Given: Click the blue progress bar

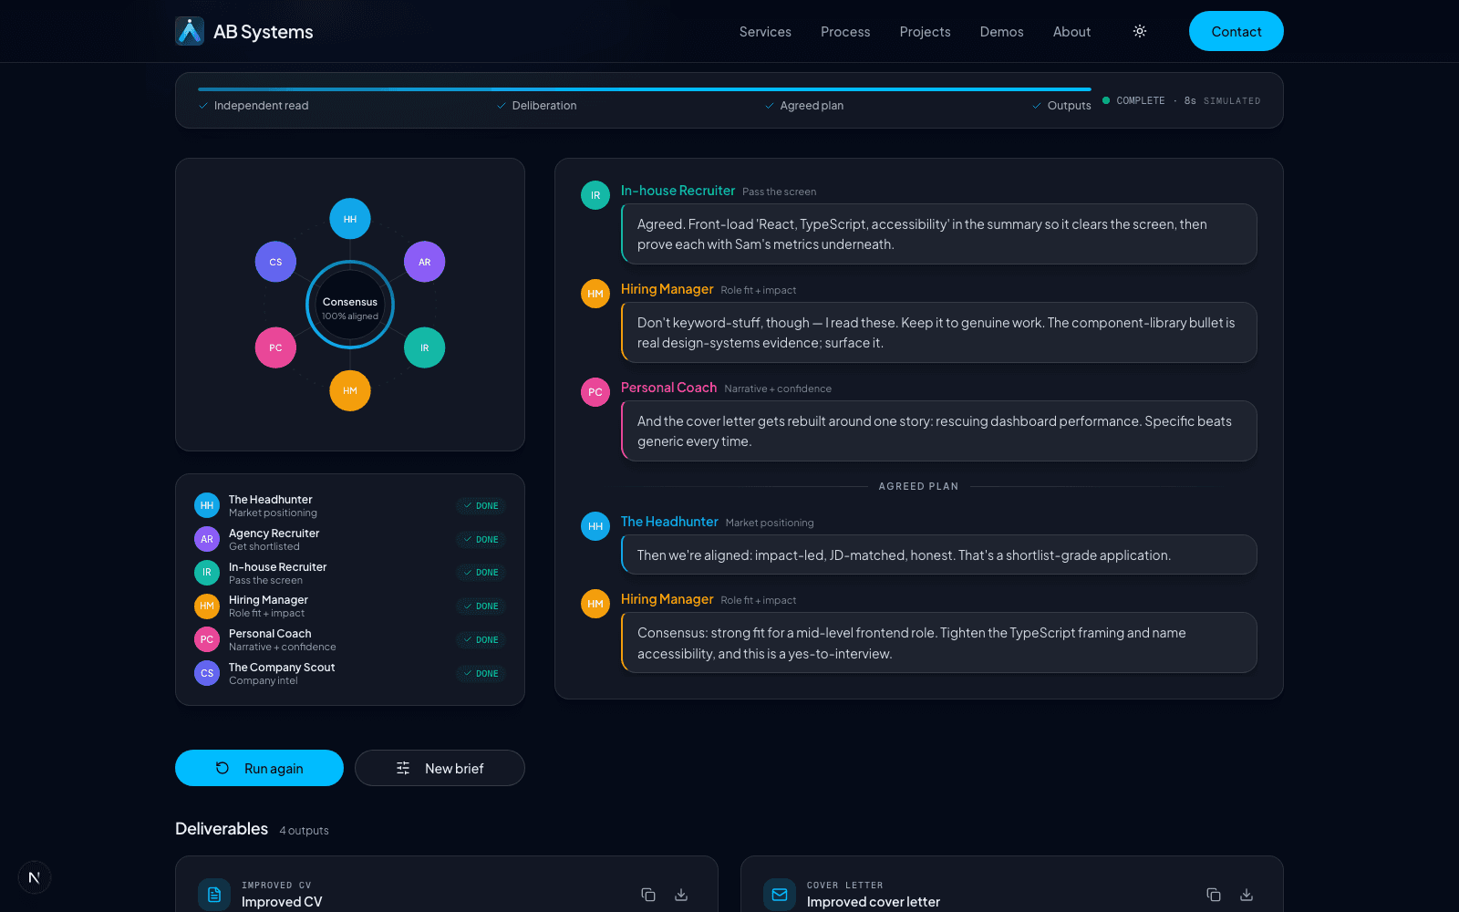Looking at the screenshot, I should 645,89.
